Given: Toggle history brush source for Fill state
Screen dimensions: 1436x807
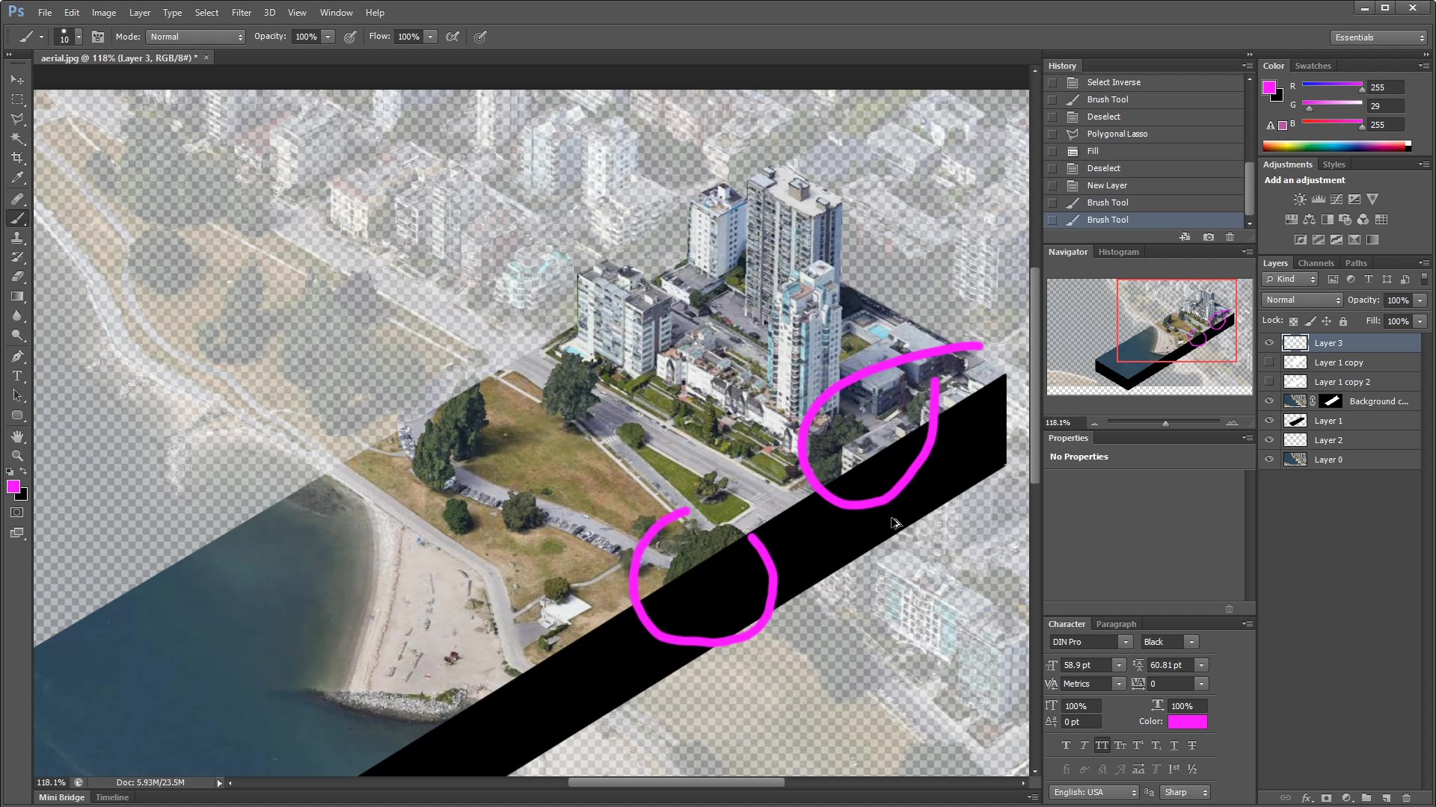Looking at the screenshot, I should click(1052, 151).
